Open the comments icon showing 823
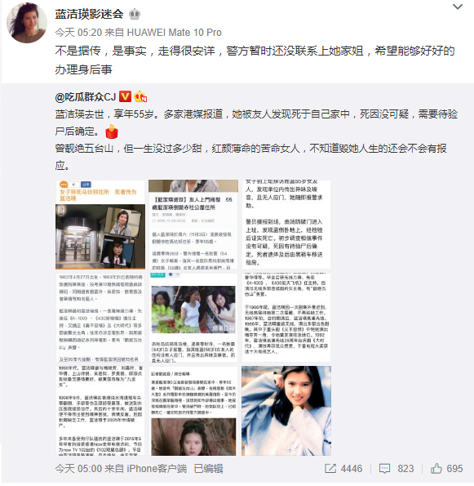The width and height of the screenshot is (474, 486). click(x=396, y=468)
